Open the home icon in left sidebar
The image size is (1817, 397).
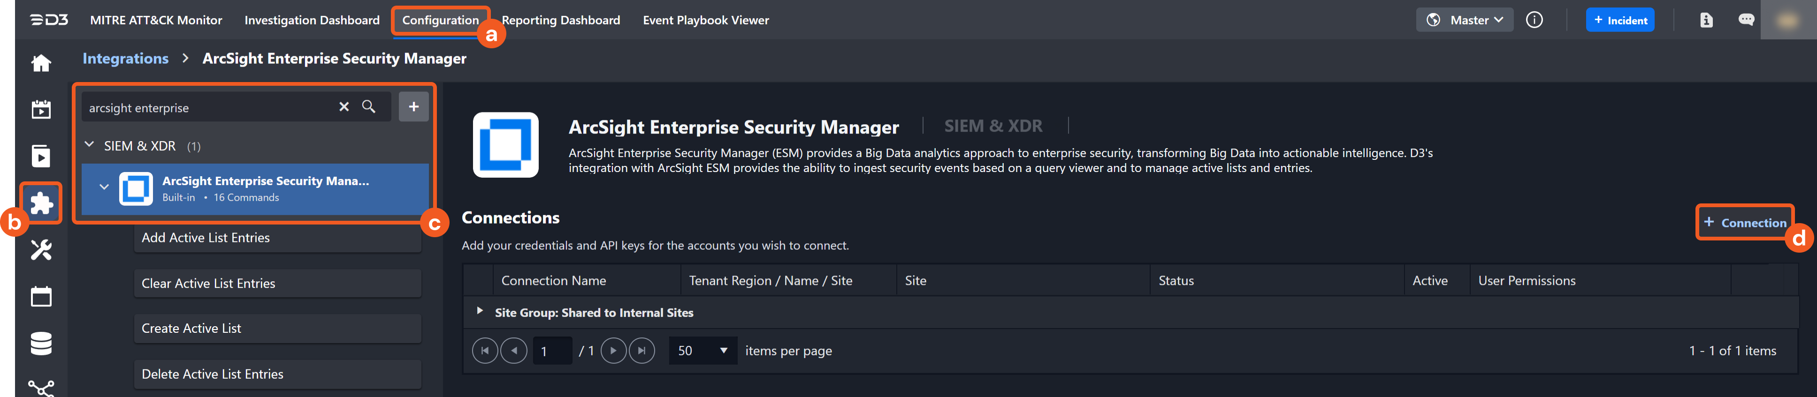click(41, 63)
